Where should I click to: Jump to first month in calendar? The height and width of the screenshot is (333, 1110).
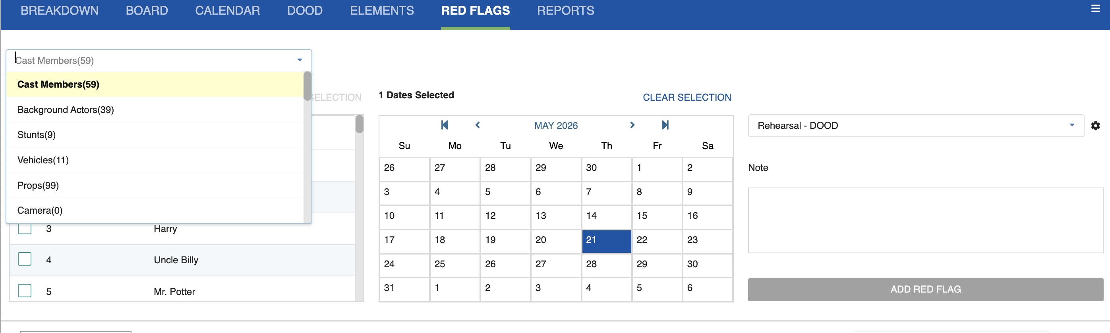pos(444,125)
